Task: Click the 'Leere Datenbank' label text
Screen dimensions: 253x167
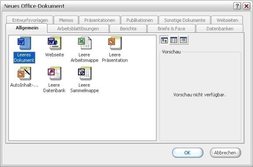Action: tap(55, 88)
